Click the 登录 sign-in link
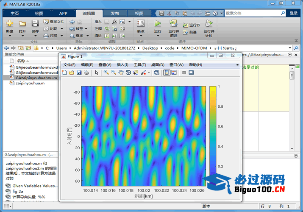The image size is (303, 212). click(x=294, y=14)
